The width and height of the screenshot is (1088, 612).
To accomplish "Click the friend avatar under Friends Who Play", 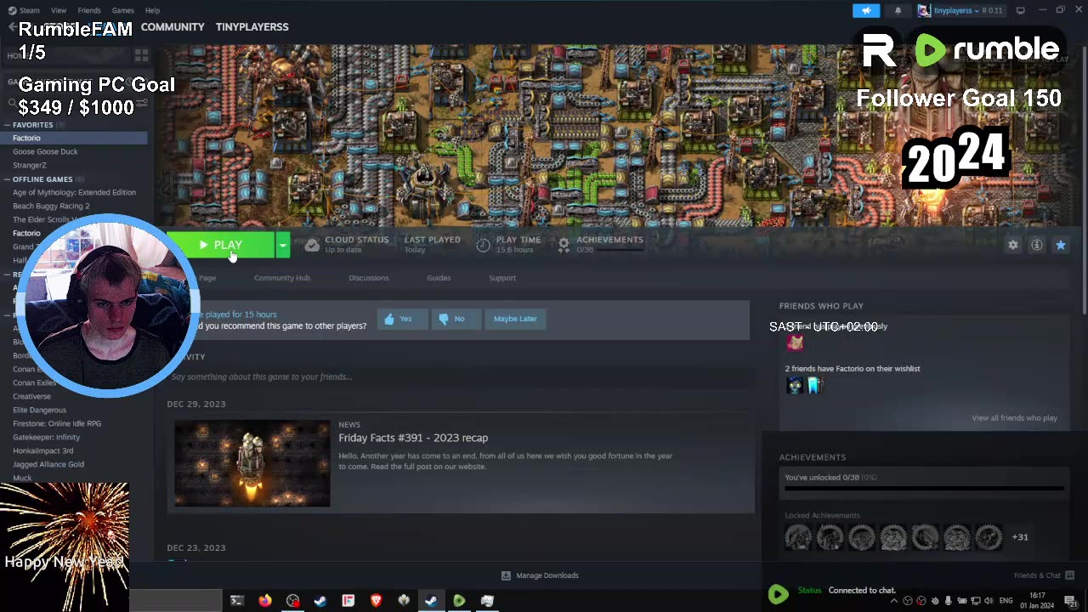I will pyautogui.click(x=796, y=343).
